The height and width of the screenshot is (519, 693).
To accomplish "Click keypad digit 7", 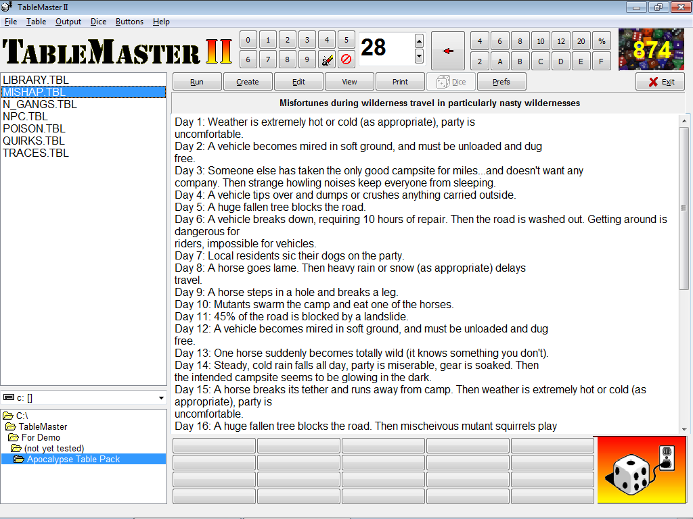I will point(268,59).
